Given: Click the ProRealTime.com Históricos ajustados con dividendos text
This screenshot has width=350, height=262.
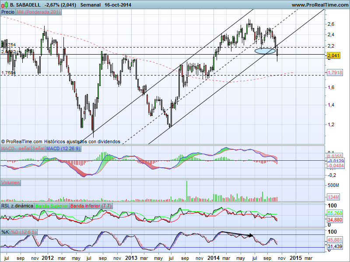Looking at the screenshot, I should (x=61, y=141).
